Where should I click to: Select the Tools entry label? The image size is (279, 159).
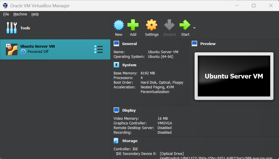click(25, 28)
